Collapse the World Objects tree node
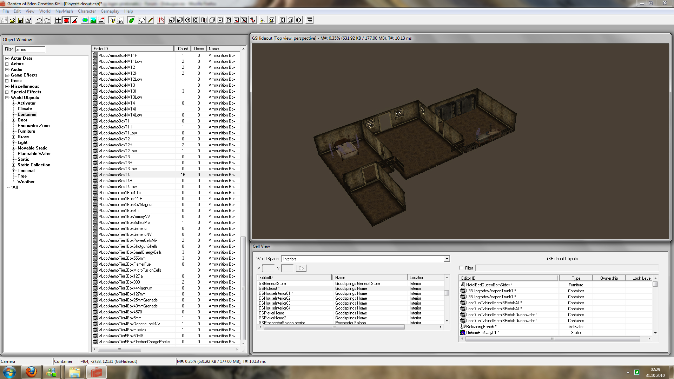Viewport: 674px width, 379px height. tap(7, 98)
